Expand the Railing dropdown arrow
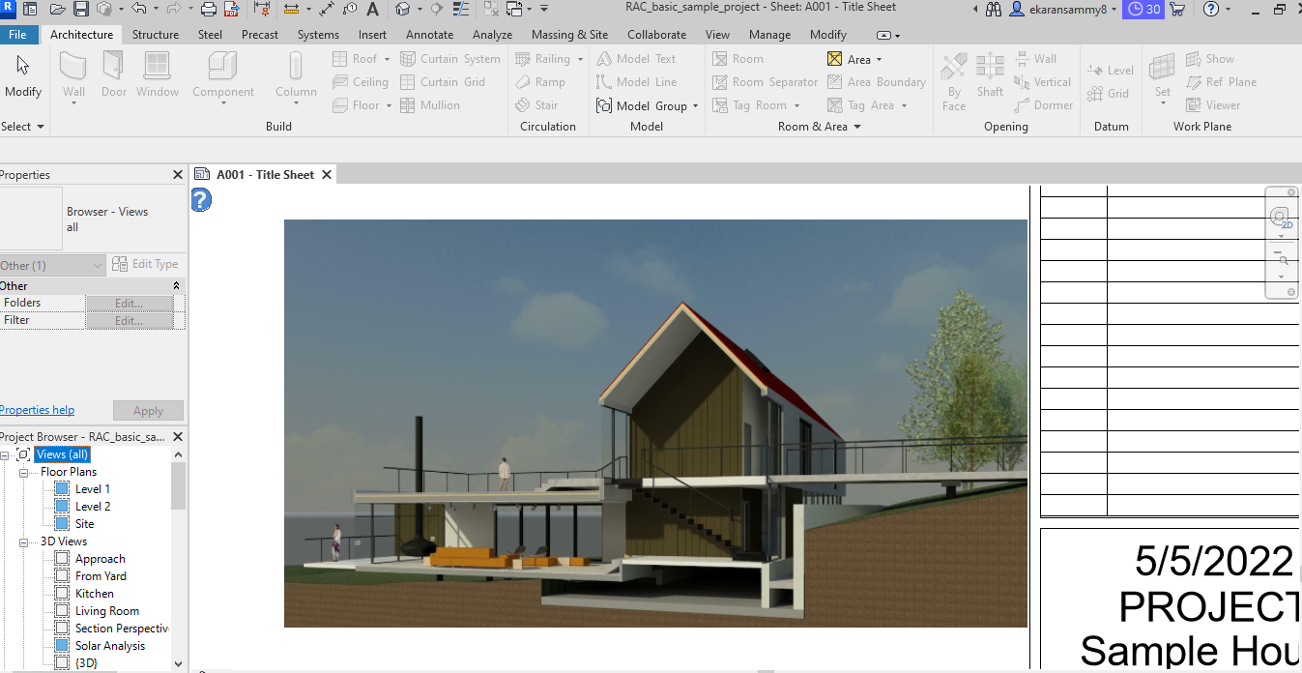The image size is (1302, 673). (x=581, y=59)
